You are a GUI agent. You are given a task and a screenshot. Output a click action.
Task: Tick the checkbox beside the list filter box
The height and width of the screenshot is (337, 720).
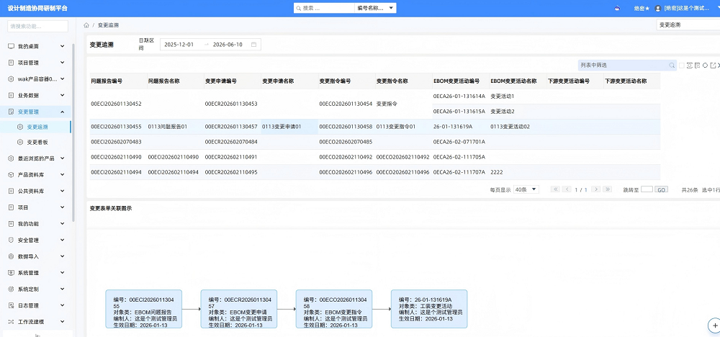click(682, 66)
